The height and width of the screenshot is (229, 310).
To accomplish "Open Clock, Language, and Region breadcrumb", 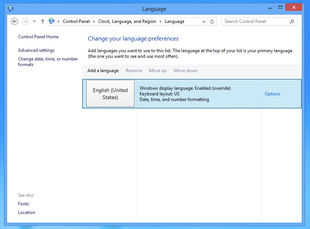I will (127, 21).
